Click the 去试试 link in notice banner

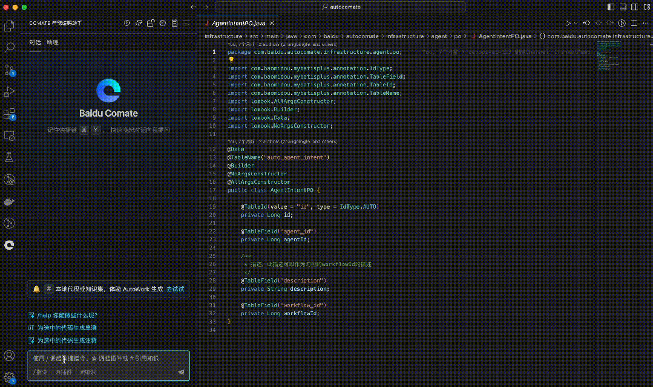click(x=176, y=289)
